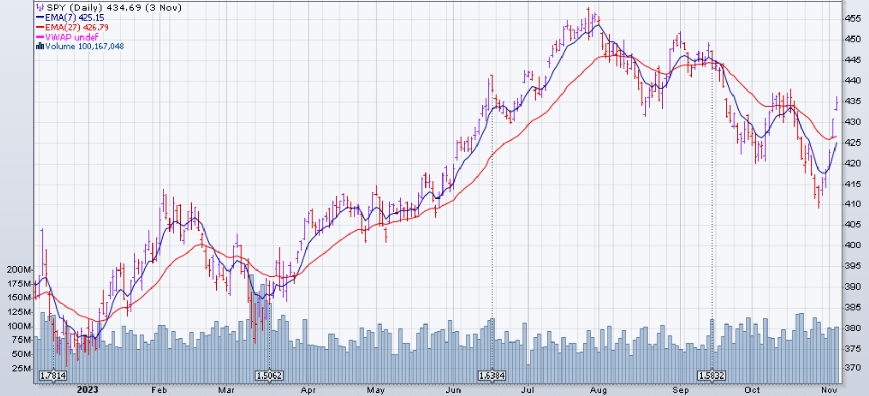Click the Nov label on the date axis
This screenshot has height=396, width=869.
[829, 390]
